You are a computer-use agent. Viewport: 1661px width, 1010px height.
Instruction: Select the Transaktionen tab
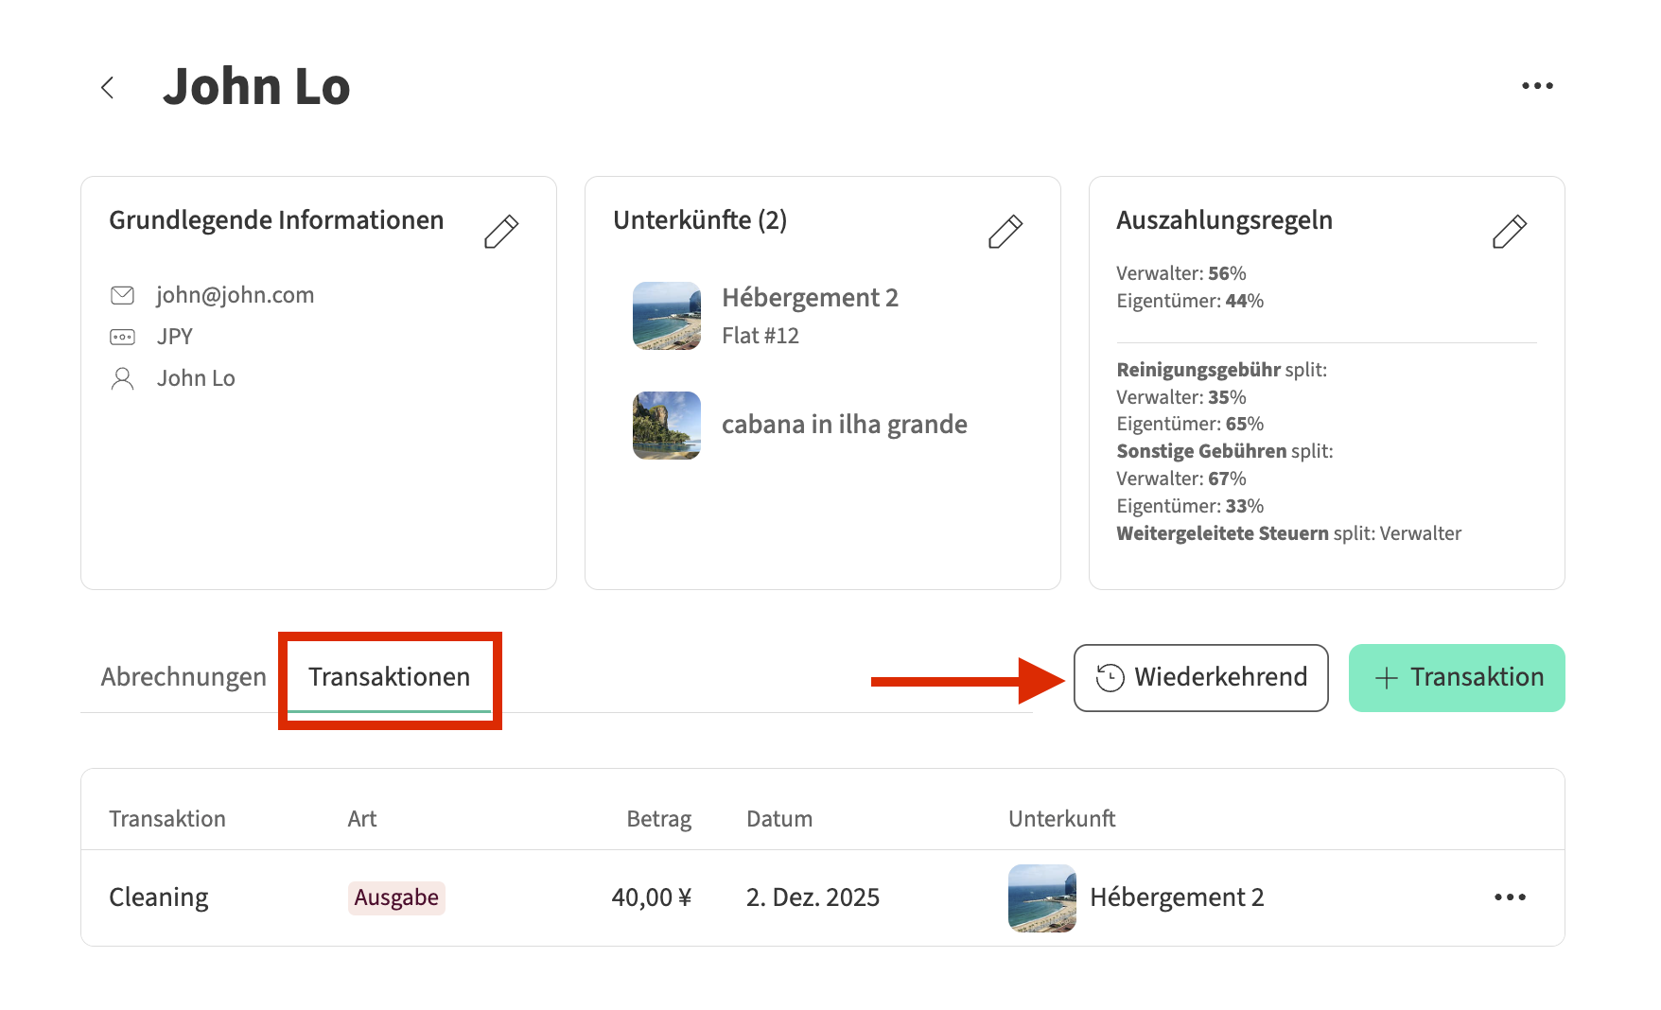[389, 677]
